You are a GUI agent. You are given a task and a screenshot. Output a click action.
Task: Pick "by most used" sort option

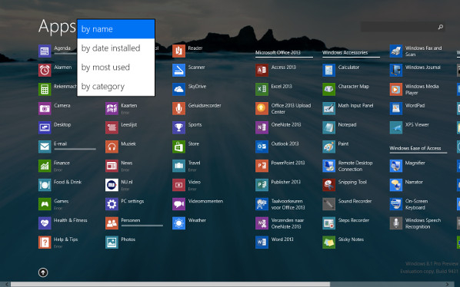[x=116, y=68]
